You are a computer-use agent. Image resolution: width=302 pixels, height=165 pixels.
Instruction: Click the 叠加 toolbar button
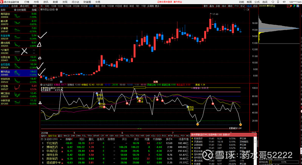(x=212, y=6)
